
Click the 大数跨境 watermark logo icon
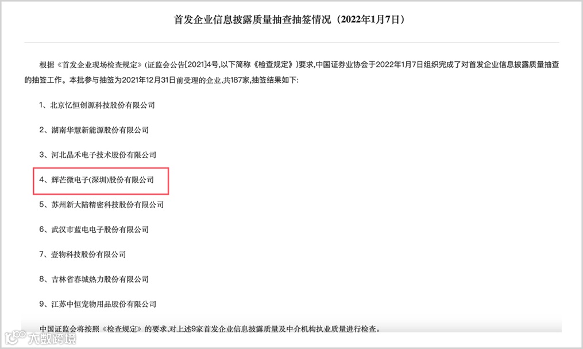[15, 337]
